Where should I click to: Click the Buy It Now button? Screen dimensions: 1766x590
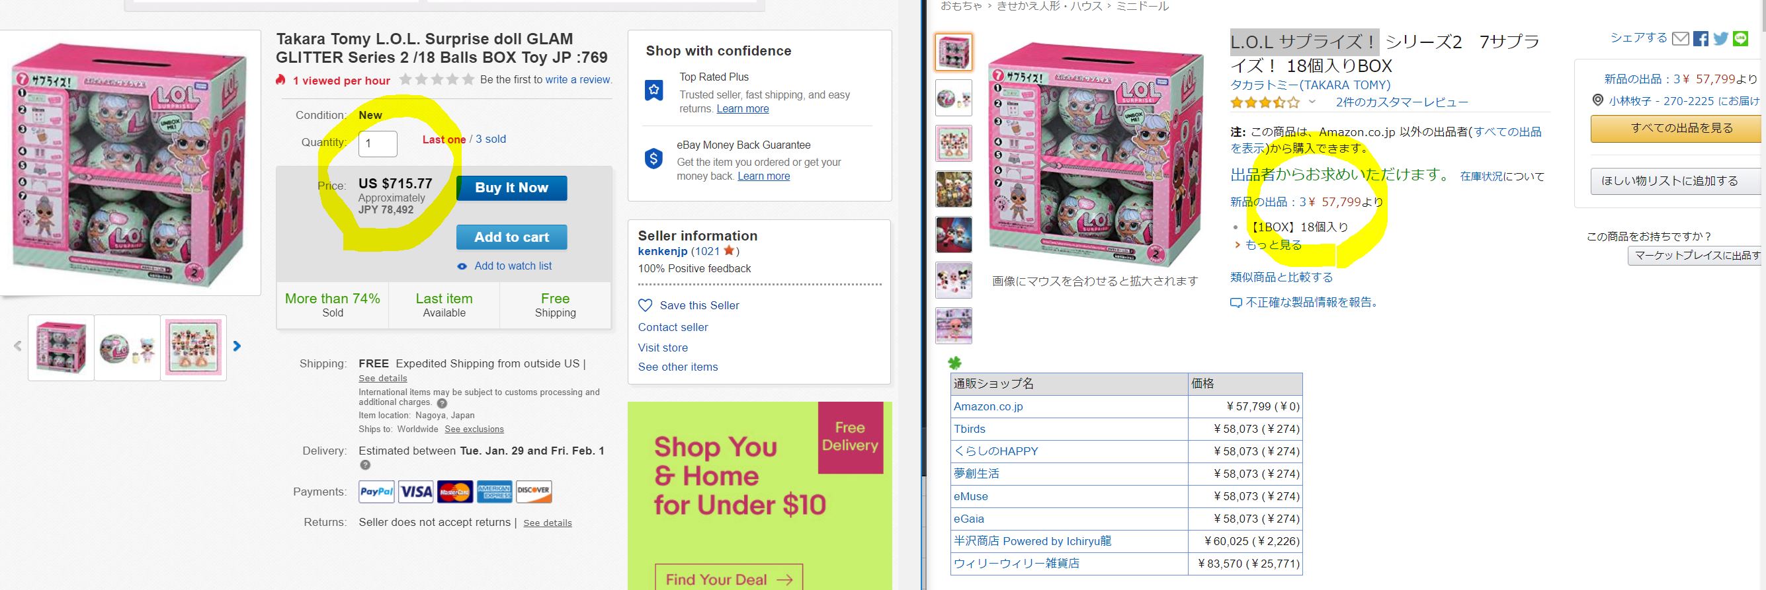pyautogui.click(x=511, y=188)
